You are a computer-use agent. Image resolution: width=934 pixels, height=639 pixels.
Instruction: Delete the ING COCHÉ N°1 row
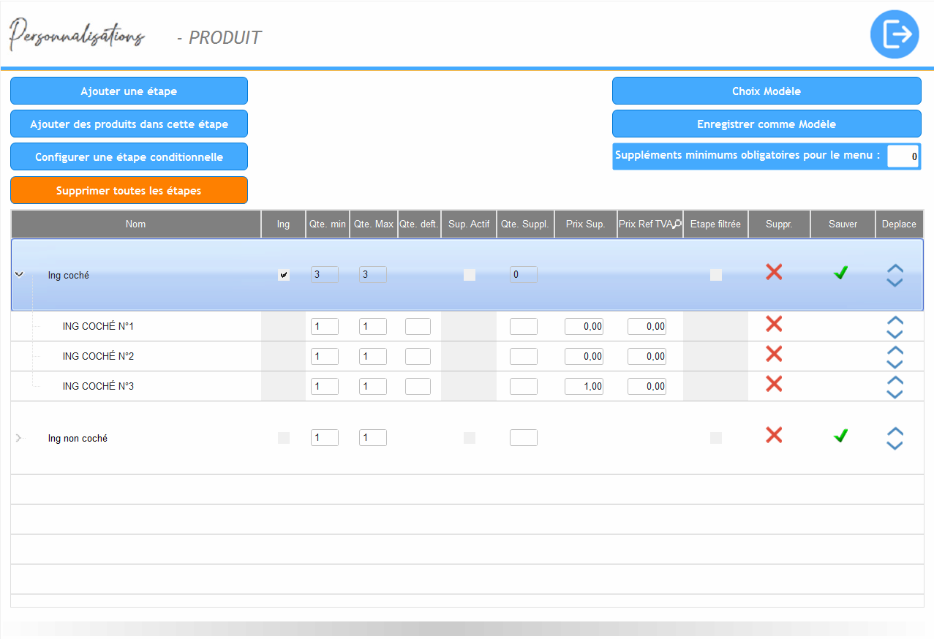point(774,325)
